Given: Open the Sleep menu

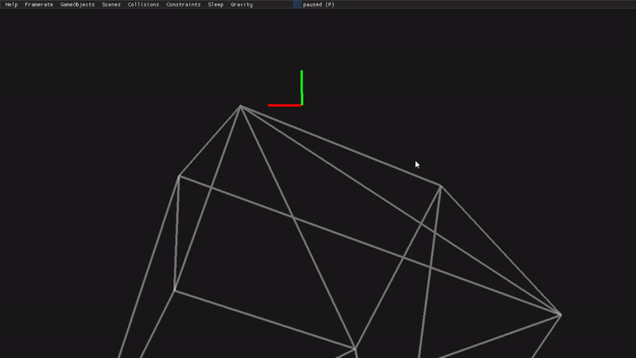Looking at the screenshot, I should pyautogui.click(x=215, y=5).
